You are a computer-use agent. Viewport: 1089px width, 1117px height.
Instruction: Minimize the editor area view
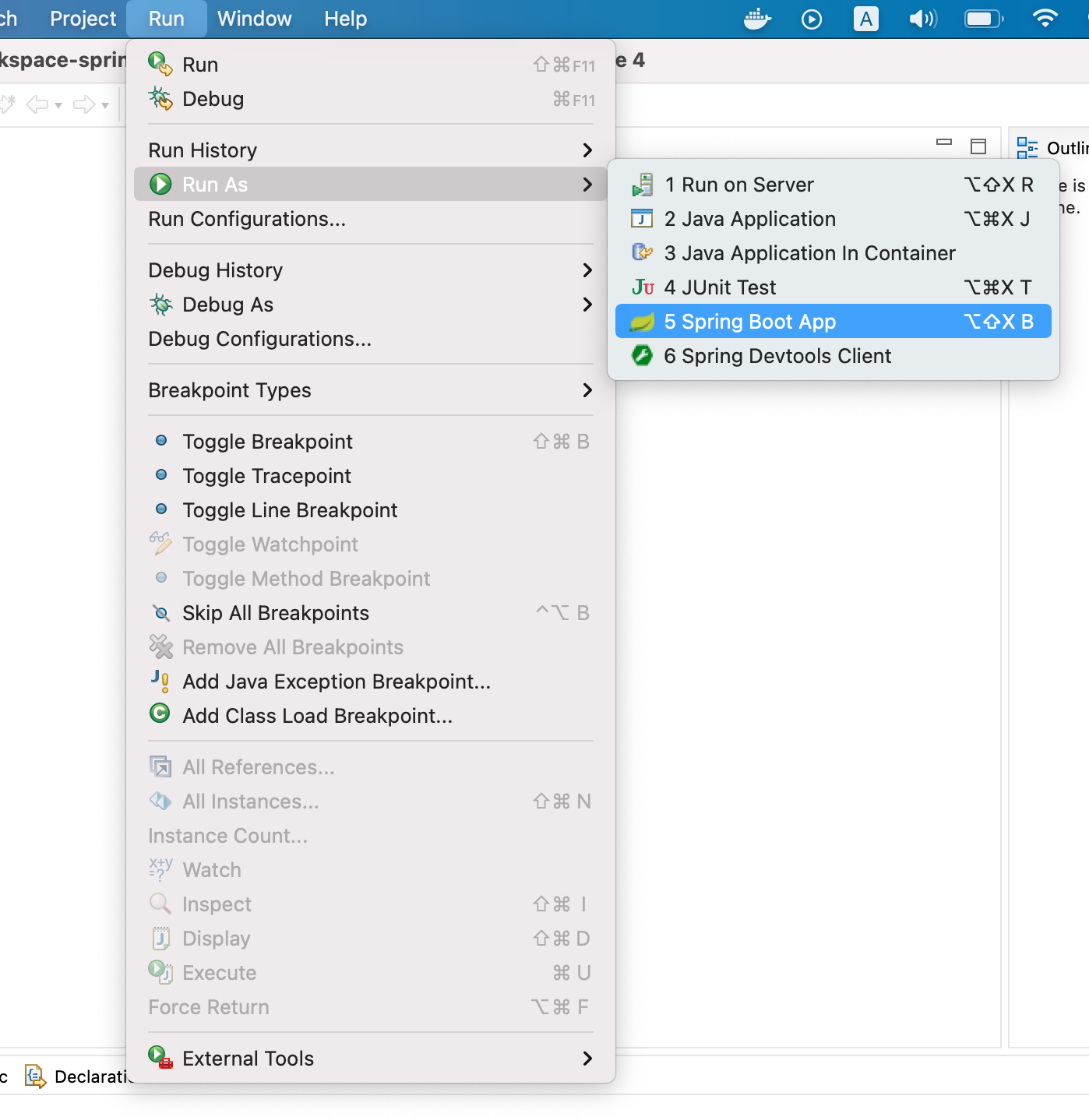click(944, 143)
